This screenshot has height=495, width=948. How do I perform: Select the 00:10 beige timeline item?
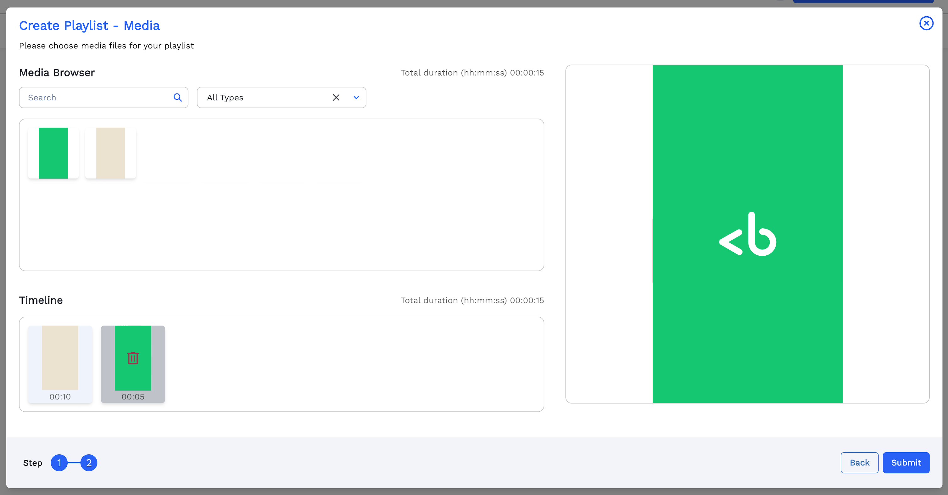[60, 357]
